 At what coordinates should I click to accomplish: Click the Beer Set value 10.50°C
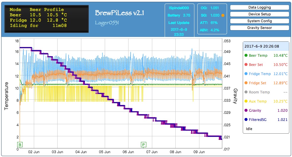[280, 65]
